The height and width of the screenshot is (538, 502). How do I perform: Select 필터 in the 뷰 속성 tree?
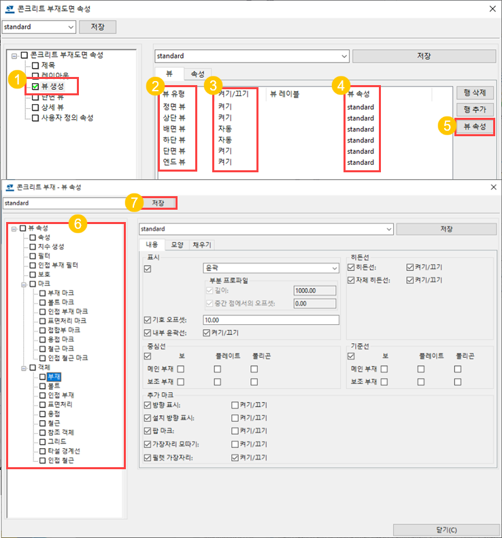point(44,256)
